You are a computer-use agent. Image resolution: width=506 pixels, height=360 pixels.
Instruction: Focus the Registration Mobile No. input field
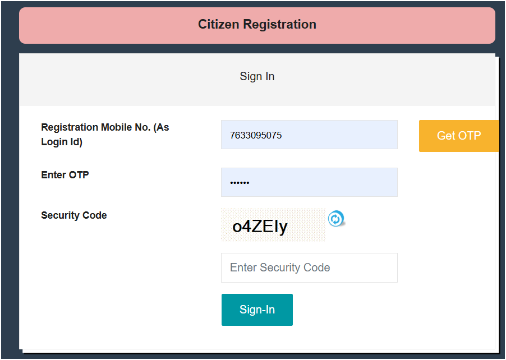(309, 135)
